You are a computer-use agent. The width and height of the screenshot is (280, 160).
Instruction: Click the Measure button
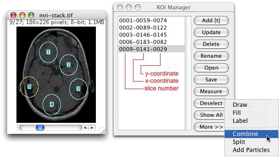(x=211, y=92)
